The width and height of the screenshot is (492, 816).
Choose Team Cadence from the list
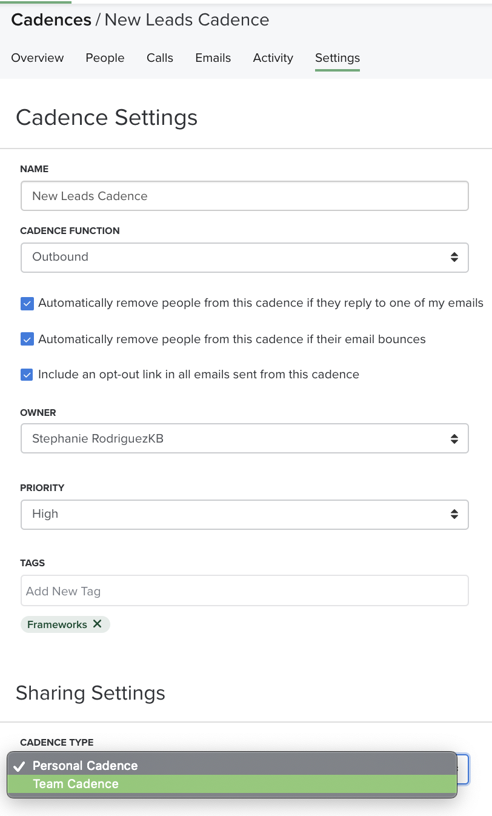(x=76, y=784)
